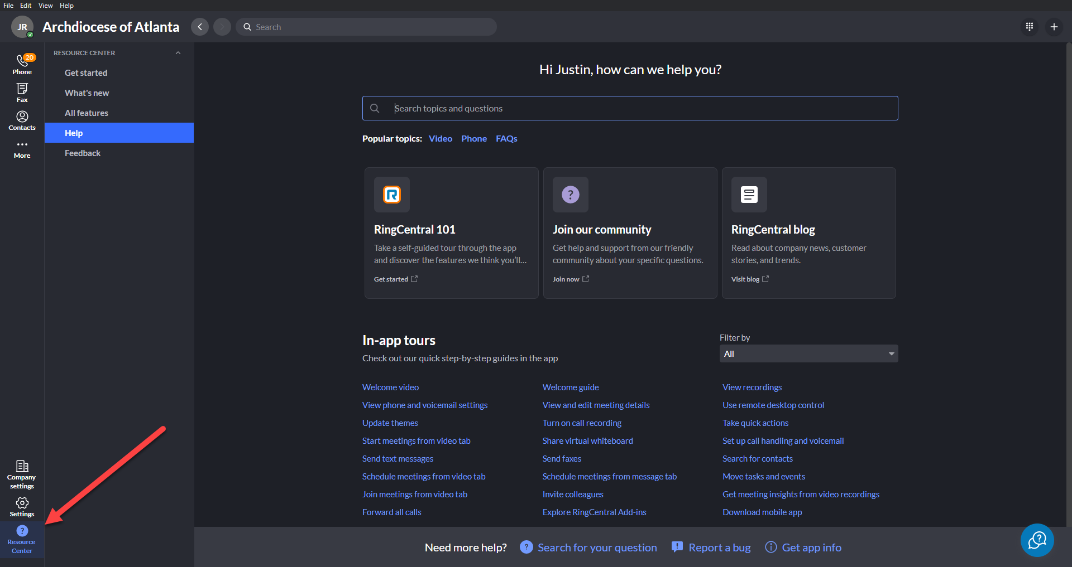Click the Join now link text
This screenshot has height=567, width=1072.
[566, 279]
